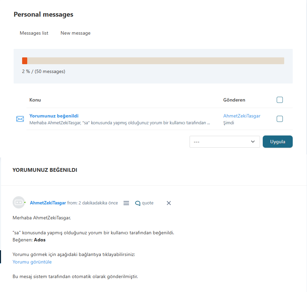The image size is (307, 292).
Task: Switch to the Messages list tab
Action: [34, 33]
